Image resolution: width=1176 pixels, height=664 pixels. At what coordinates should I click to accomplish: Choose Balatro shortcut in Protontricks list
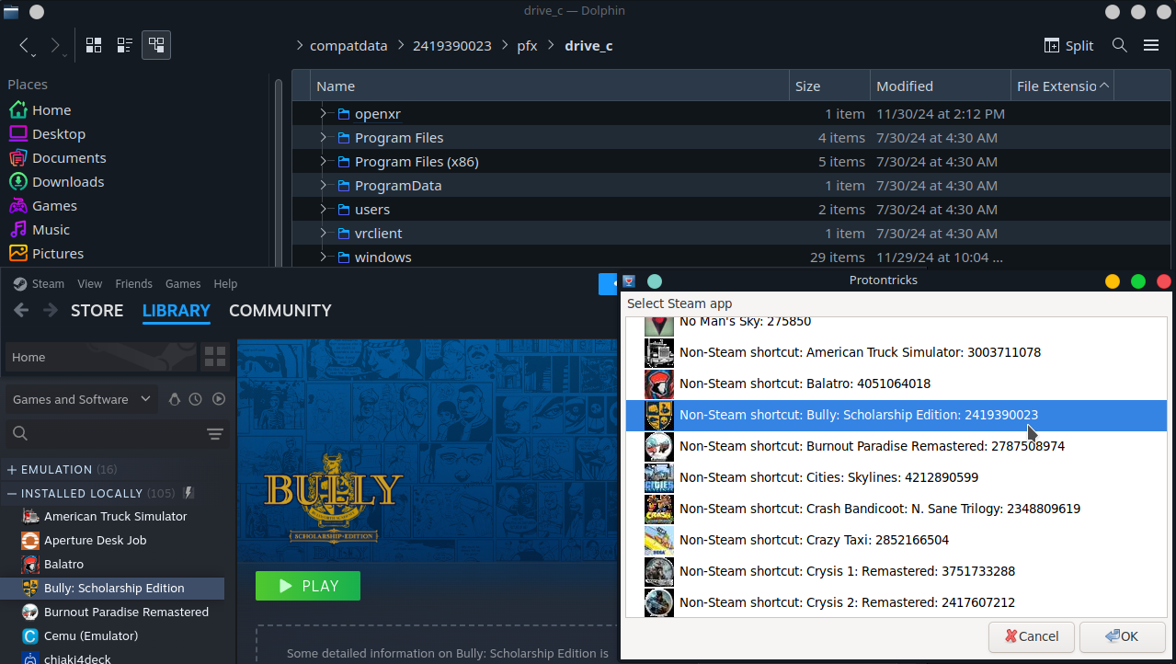click(896, 384)
